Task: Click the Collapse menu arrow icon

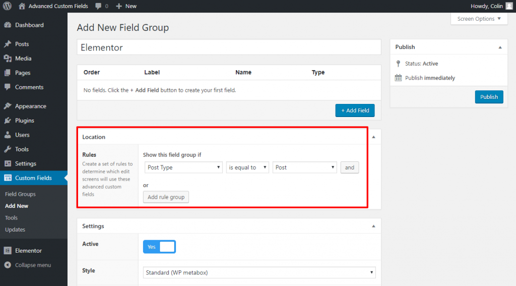Action: (8, 265)
